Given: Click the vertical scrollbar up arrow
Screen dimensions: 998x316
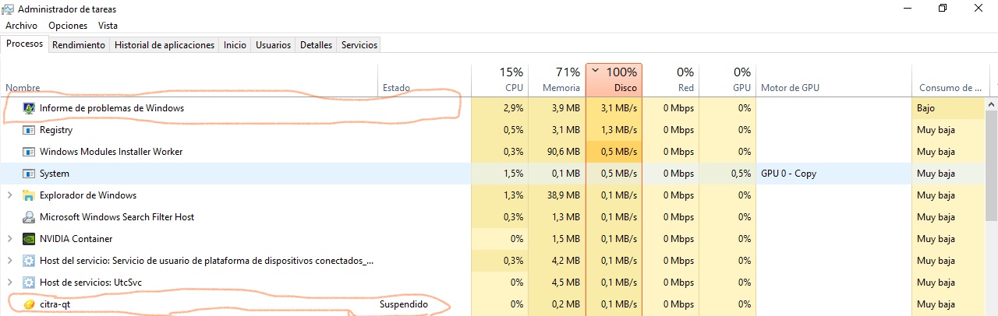Looking at the screenshot, I should click(992, 104).
